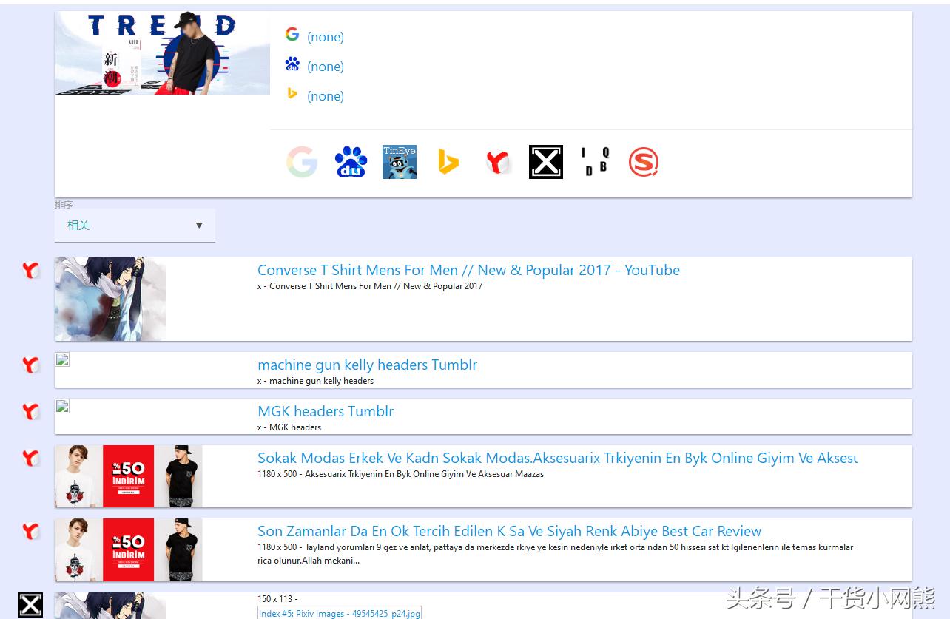Open the IQDB search engine icon
The width and height of the screenshot is (950, 619).
[x=595, y=162]
